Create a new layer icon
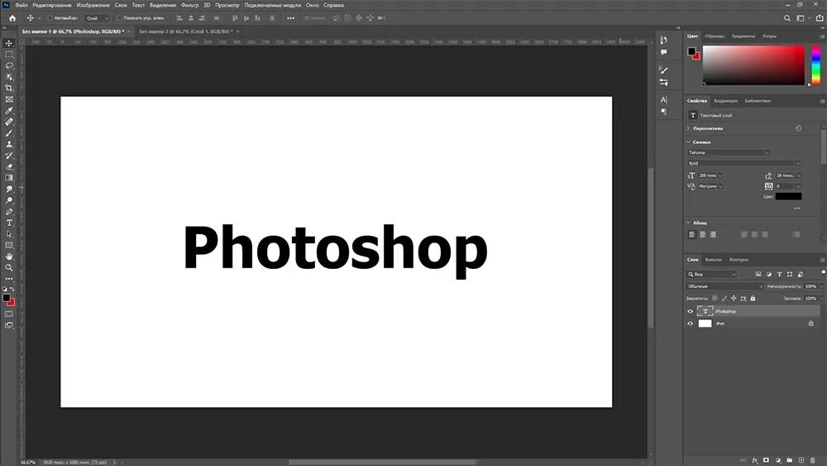Screen dimensions: 827x466 (801, 460)
